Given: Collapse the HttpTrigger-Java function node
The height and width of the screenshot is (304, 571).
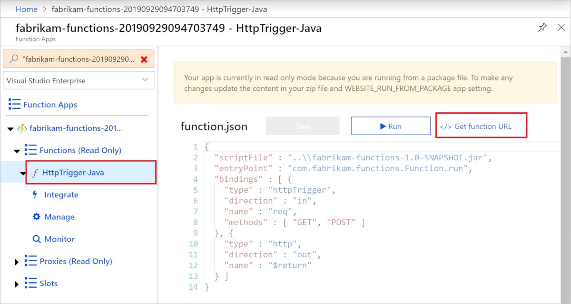Looking at the screenshot, I should pos(23,173).
